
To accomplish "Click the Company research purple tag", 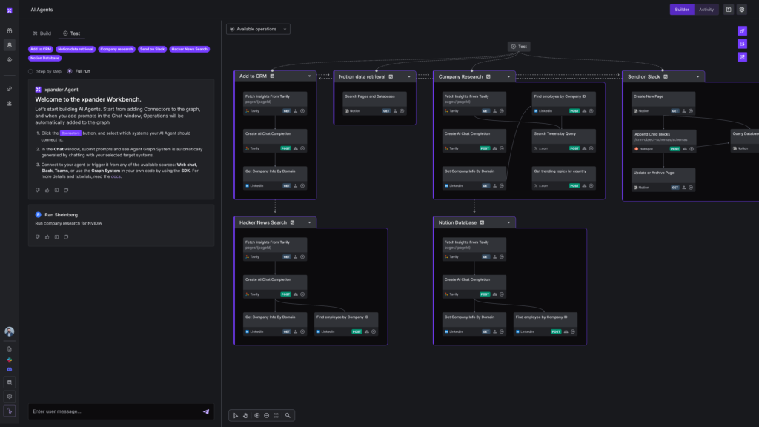I will point(116,50).
